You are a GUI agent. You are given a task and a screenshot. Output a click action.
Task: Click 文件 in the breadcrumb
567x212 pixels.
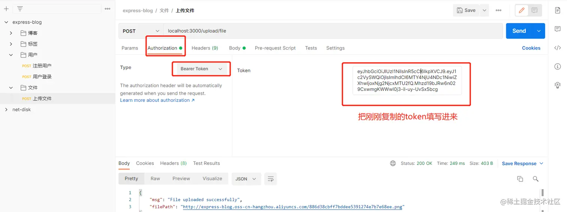164,10
